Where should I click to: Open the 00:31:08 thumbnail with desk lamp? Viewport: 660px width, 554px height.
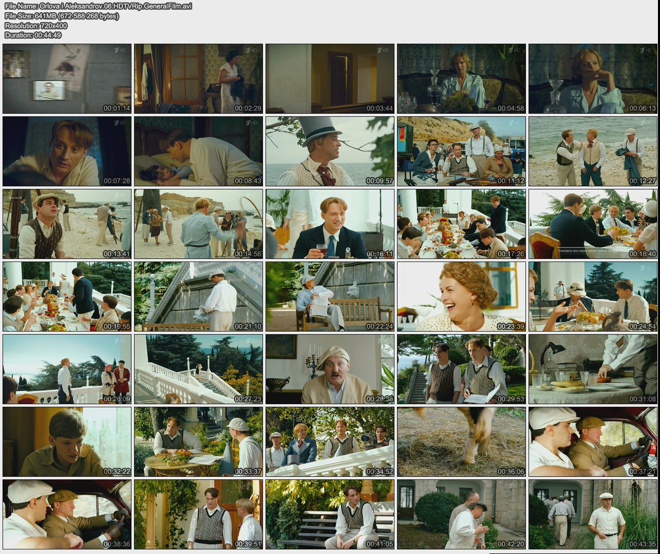tap(593, 369)
